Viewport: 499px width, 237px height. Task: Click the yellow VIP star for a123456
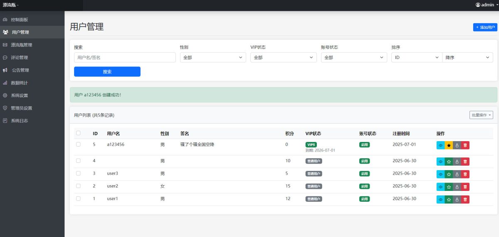(x=449, y=145)
